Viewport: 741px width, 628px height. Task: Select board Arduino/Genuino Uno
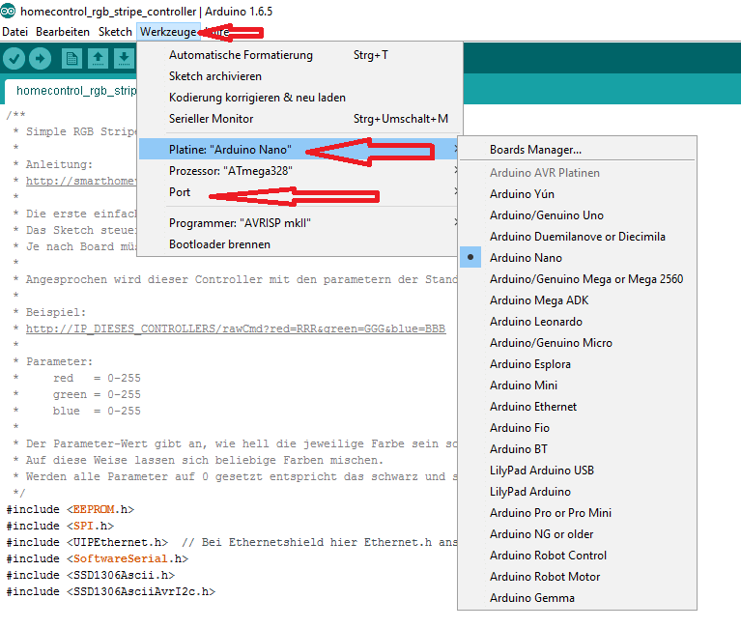(x=577, y=215)
